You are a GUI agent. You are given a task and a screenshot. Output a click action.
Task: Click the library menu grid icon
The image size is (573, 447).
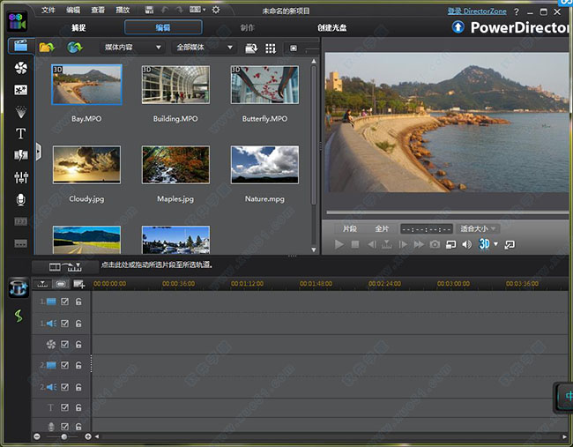coord(271,48)
